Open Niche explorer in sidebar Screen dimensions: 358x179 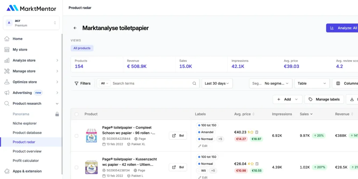tap(25, 123)
